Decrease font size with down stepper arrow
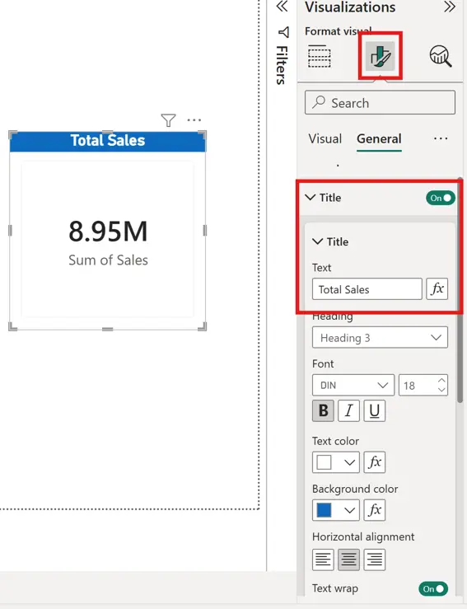 click(x=441, y=390)
